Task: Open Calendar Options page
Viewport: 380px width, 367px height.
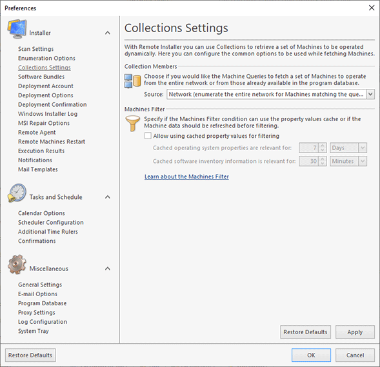Action: (x=41, y=213)
